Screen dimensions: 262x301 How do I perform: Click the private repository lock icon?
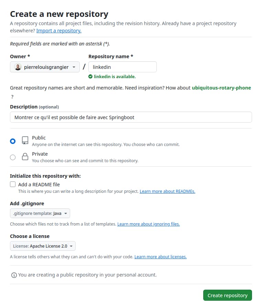point(25,157)
